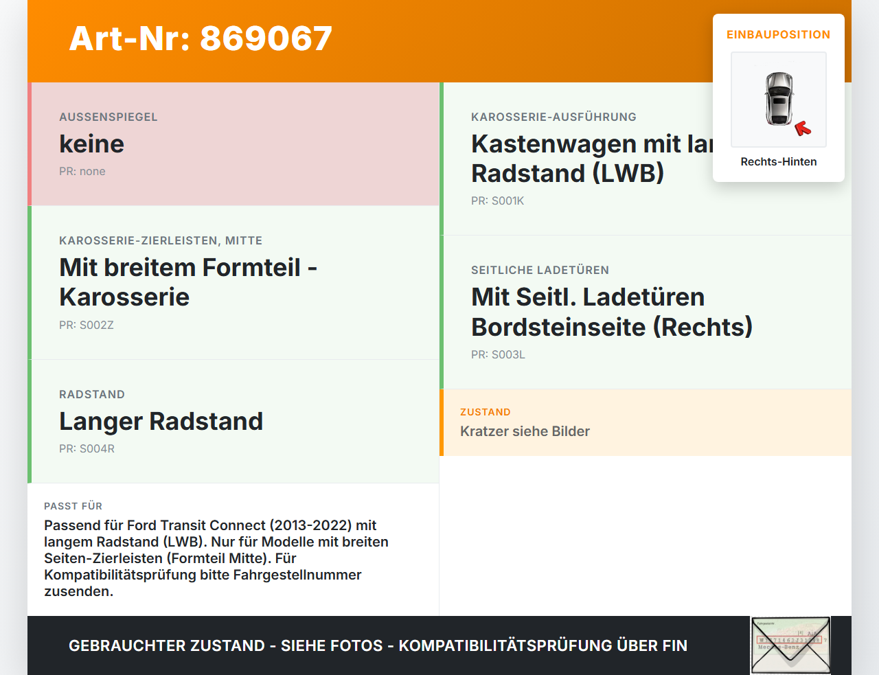This screenshot has width=879, height=675.
Task: Click the 'keine' mirror value
Action: [x=91, y=144]
